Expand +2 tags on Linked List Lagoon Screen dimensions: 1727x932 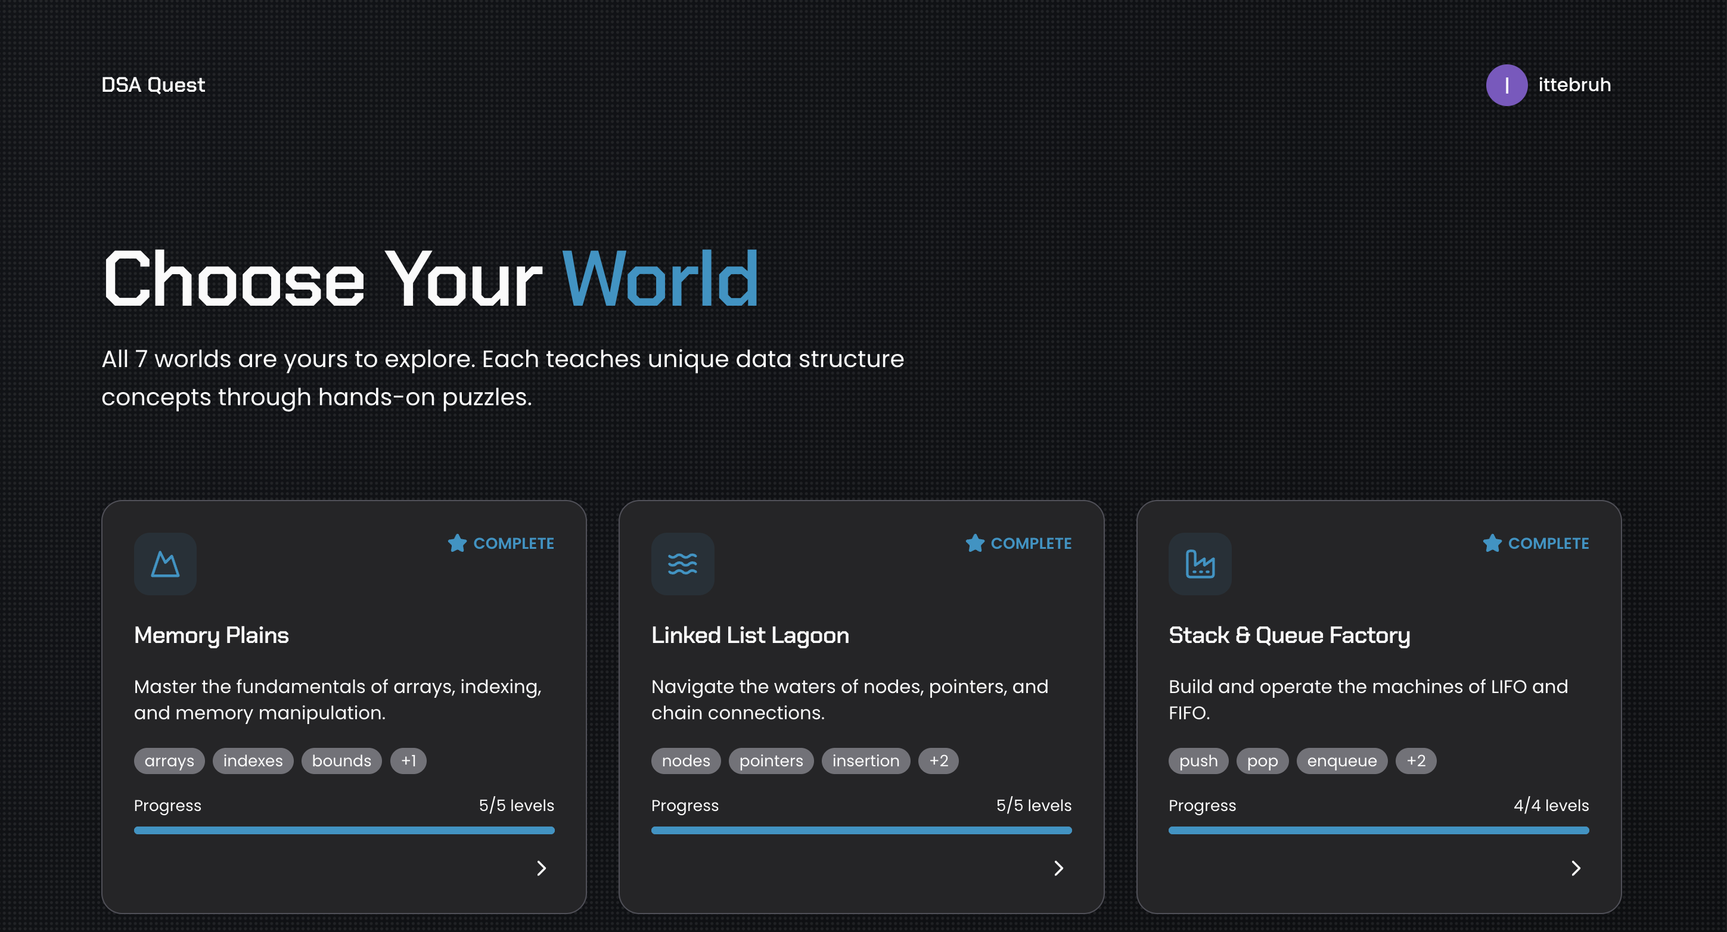(938, 761)
